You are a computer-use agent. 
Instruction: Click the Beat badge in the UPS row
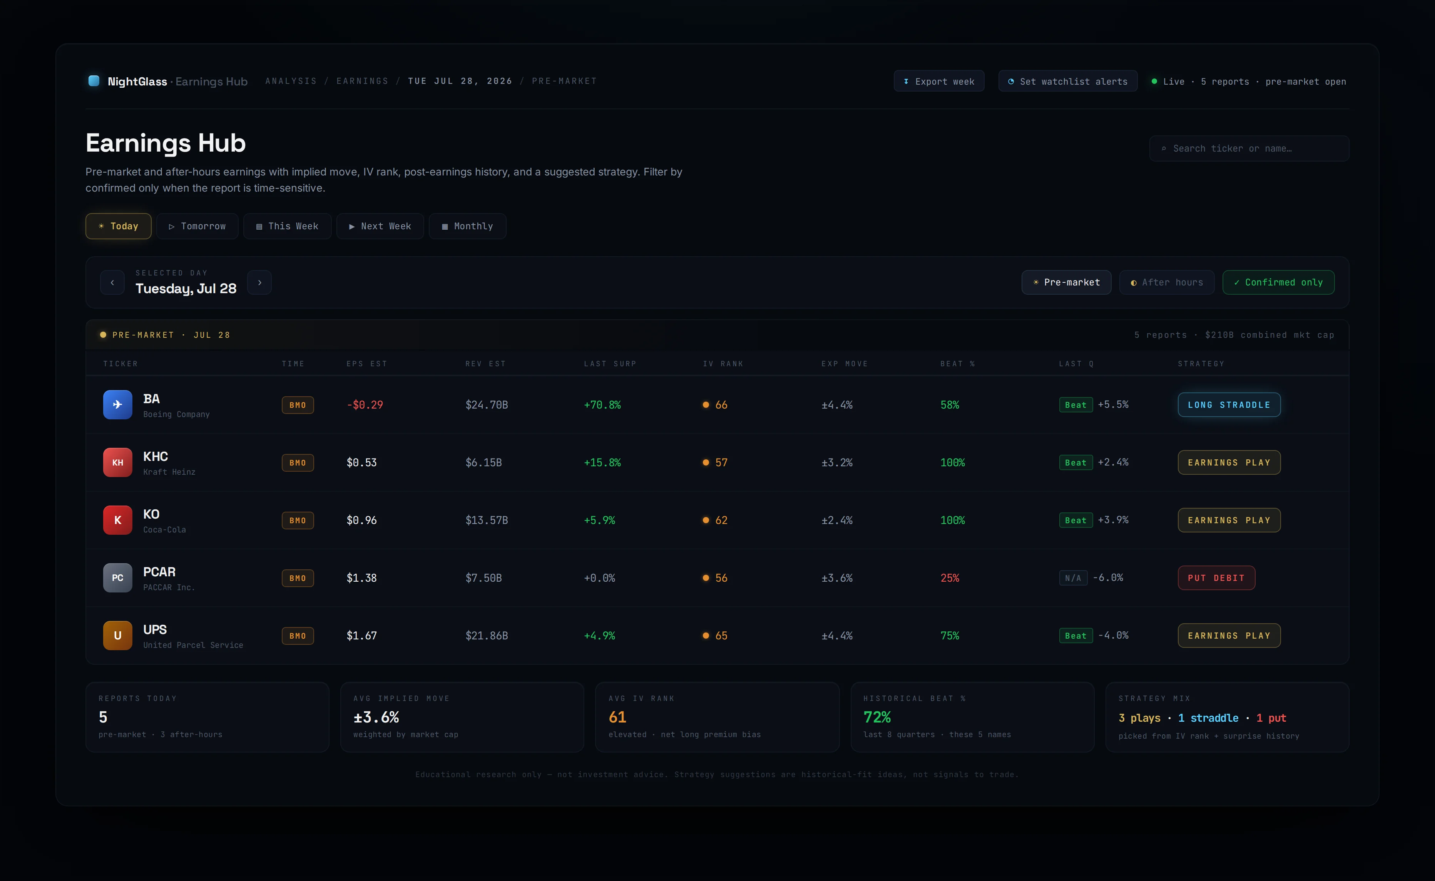point(1076,636)
